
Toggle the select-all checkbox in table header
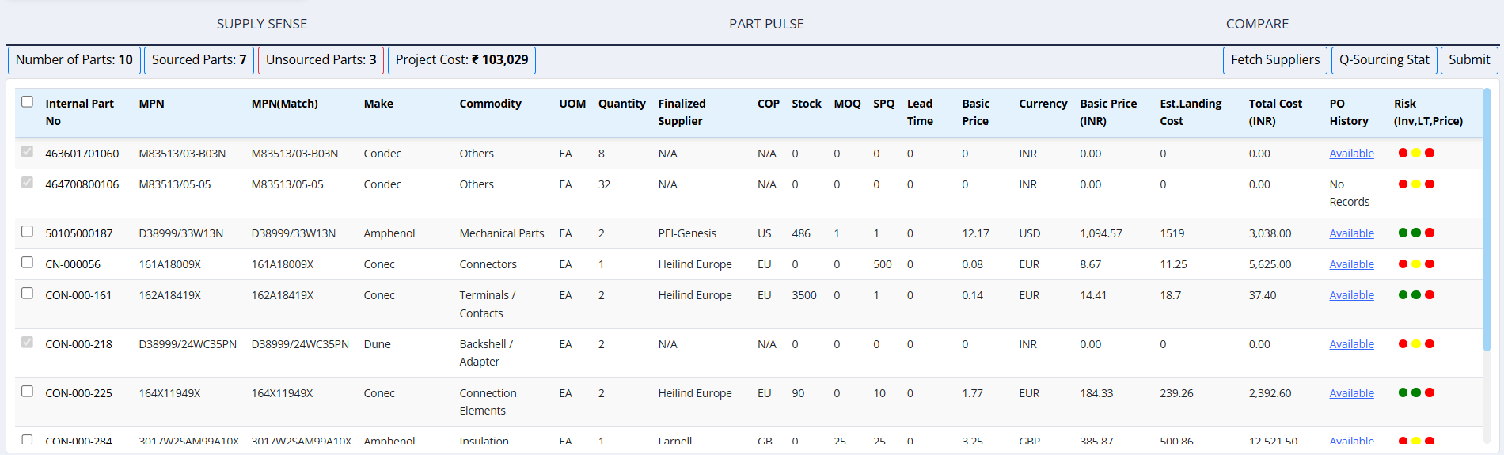point(28,102)
